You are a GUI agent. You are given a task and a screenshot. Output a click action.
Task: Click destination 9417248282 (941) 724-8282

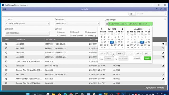tap(56, 74)
